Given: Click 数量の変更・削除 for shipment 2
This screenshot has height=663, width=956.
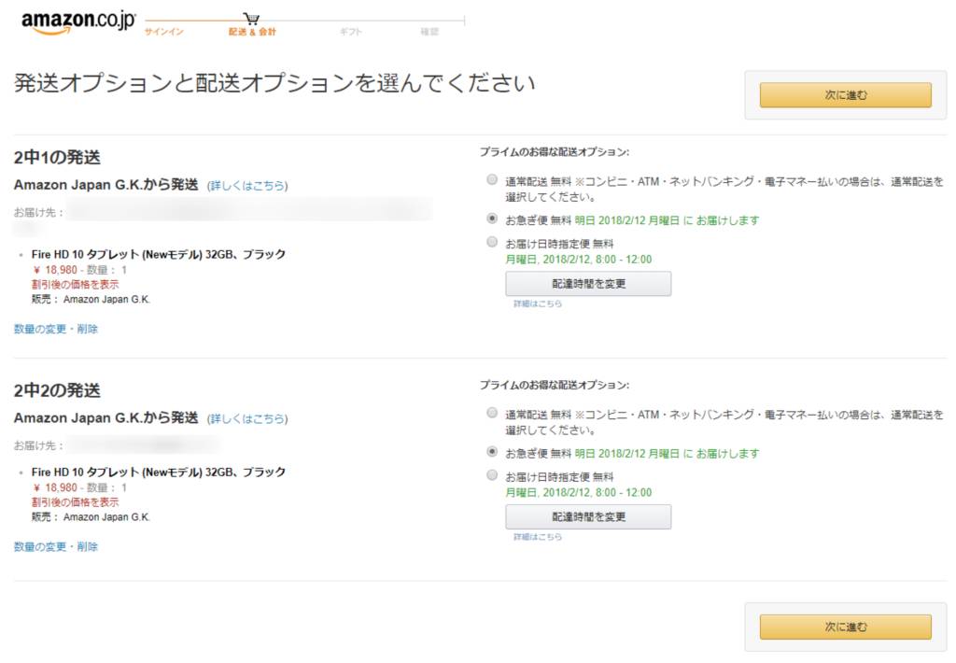Looking at the screenshot, I should [x=55, y=546].
